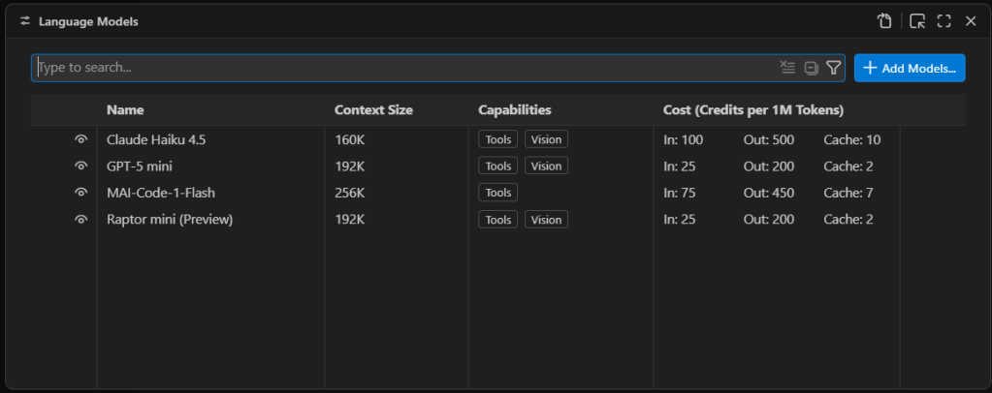Select the GPT-5 mini model name

click(x=140, y=166)
